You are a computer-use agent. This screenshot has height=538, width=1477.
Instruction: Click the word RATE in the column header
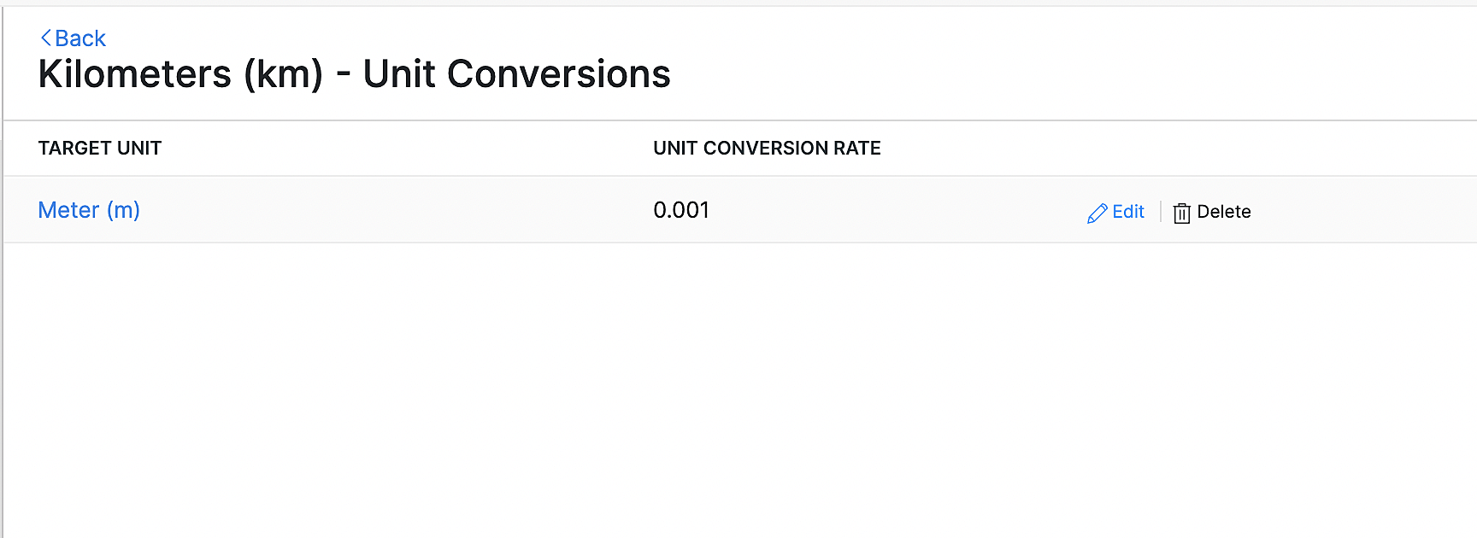(857, 149)
